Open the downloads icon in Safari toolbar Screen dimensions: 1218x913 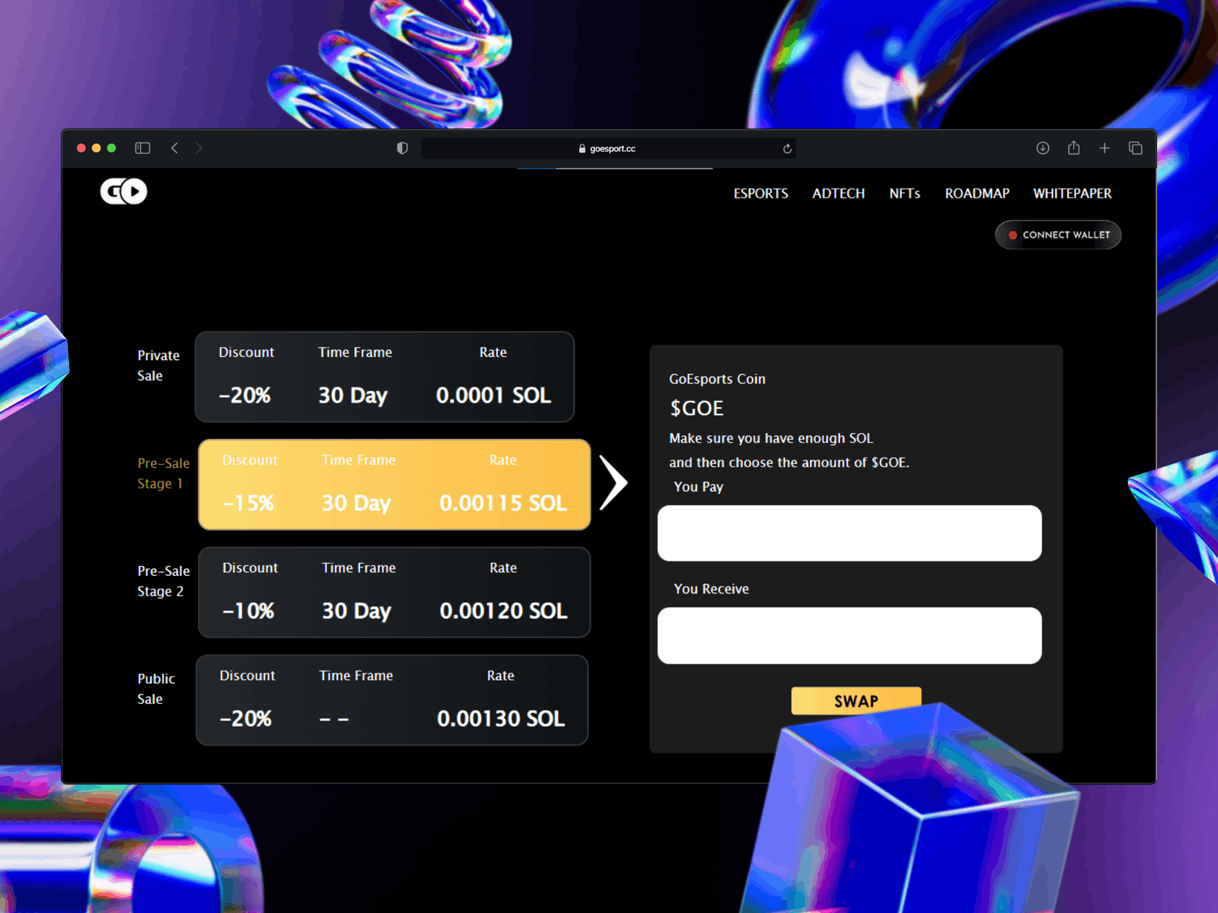click(1043, 148)
